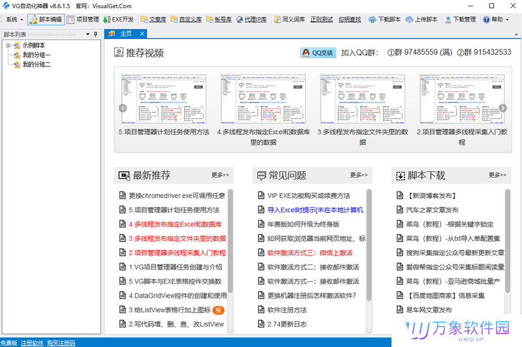The height and width of the screenshot is (347, 522).
Task: Open the 帮助 help menu
Action: point(496,20)
